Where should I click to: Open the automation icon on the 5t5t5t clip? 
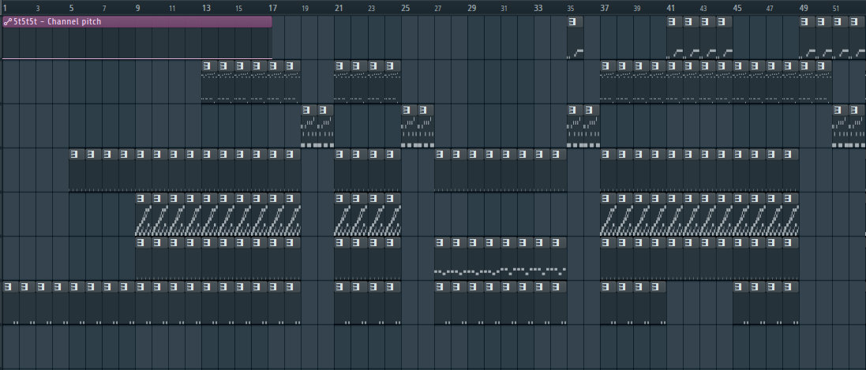tap(7, 22)
